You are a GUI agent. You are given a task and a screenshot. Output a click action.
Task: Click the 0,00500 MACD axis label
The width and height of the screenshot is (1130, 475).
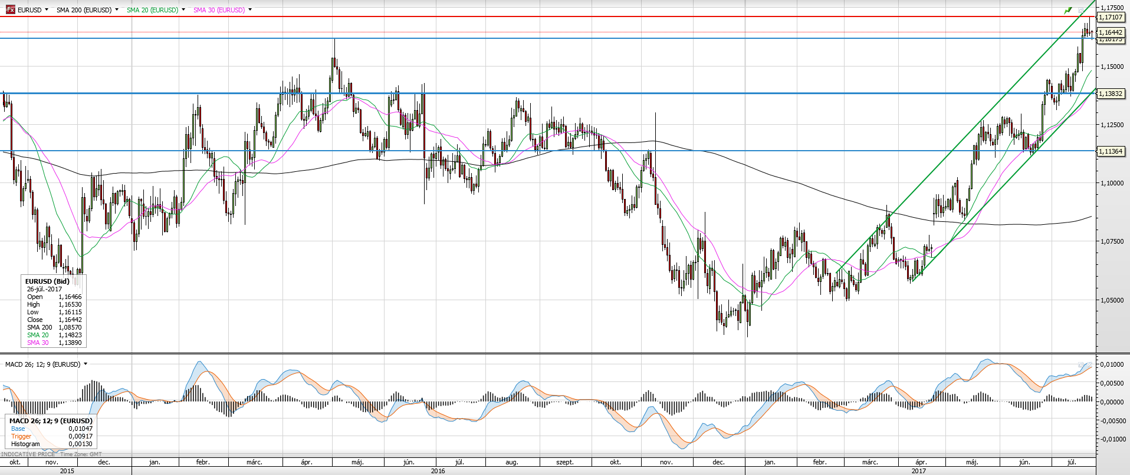coord(1112,383)
